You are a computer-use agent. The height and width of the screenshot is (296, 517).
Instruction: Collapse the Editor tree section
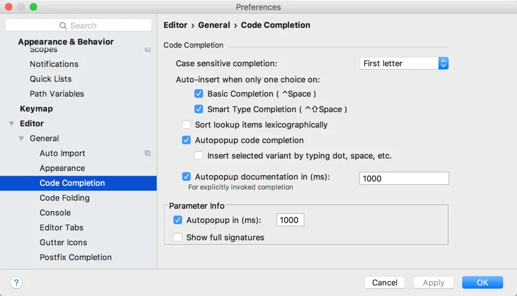point(11,124)
